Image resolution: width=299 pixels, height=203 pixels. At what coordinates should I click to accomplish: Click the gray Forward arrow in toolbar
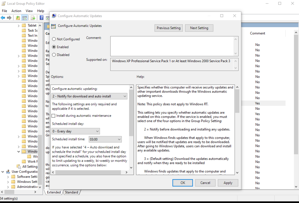pos(9,18)
